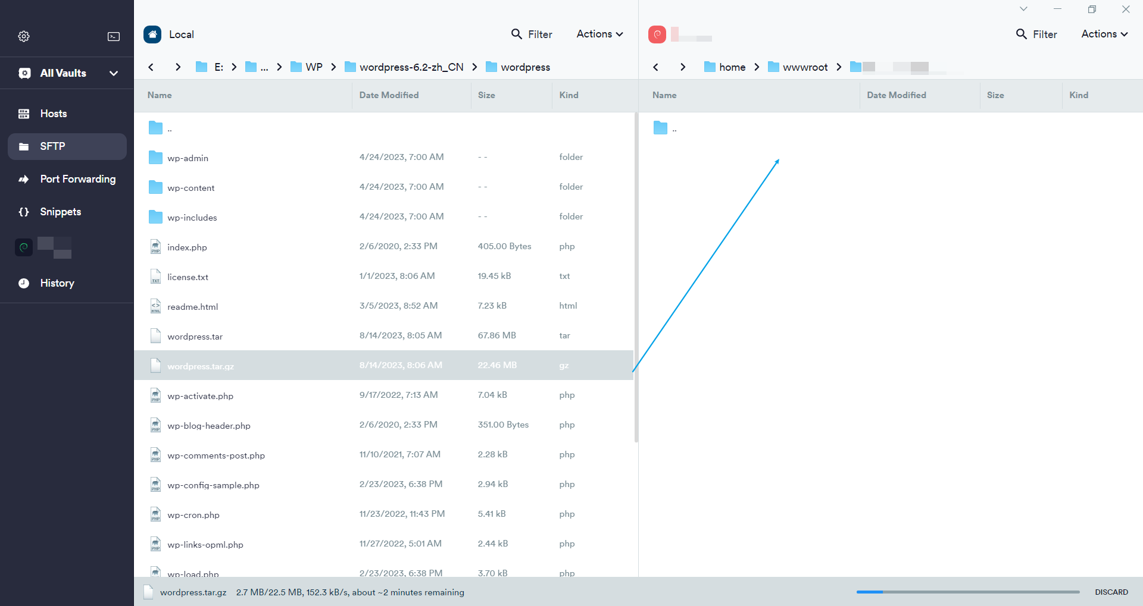Go forward in the remote pane
1143x606 pixels.
[683, 67]
